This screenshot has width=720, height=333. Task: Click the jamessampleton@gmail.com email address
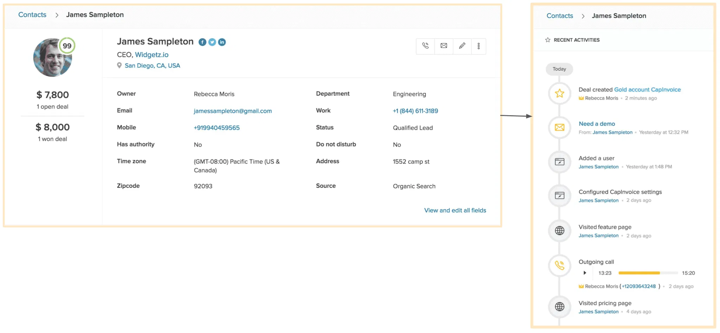coord(232,111)
